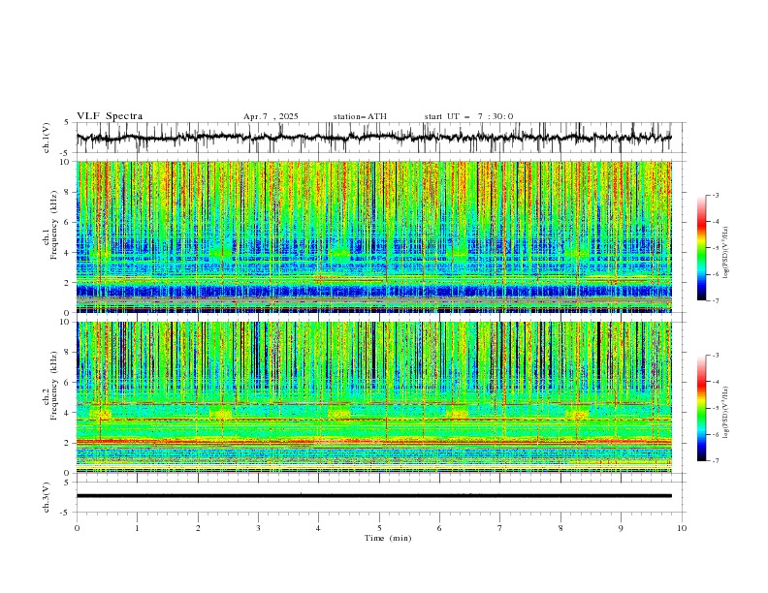
Task: Click the "-7" tick on ch.2 color bar
Action: 716,460
